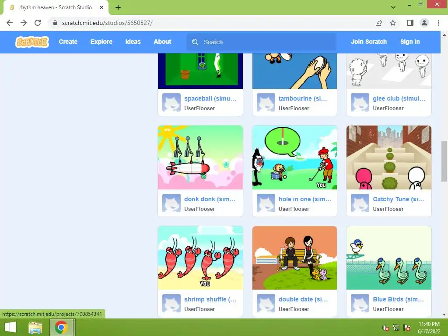The width and height of the screenshot is (448, 336).
Task: Open the Windows Start button
Action: point(10,327)
